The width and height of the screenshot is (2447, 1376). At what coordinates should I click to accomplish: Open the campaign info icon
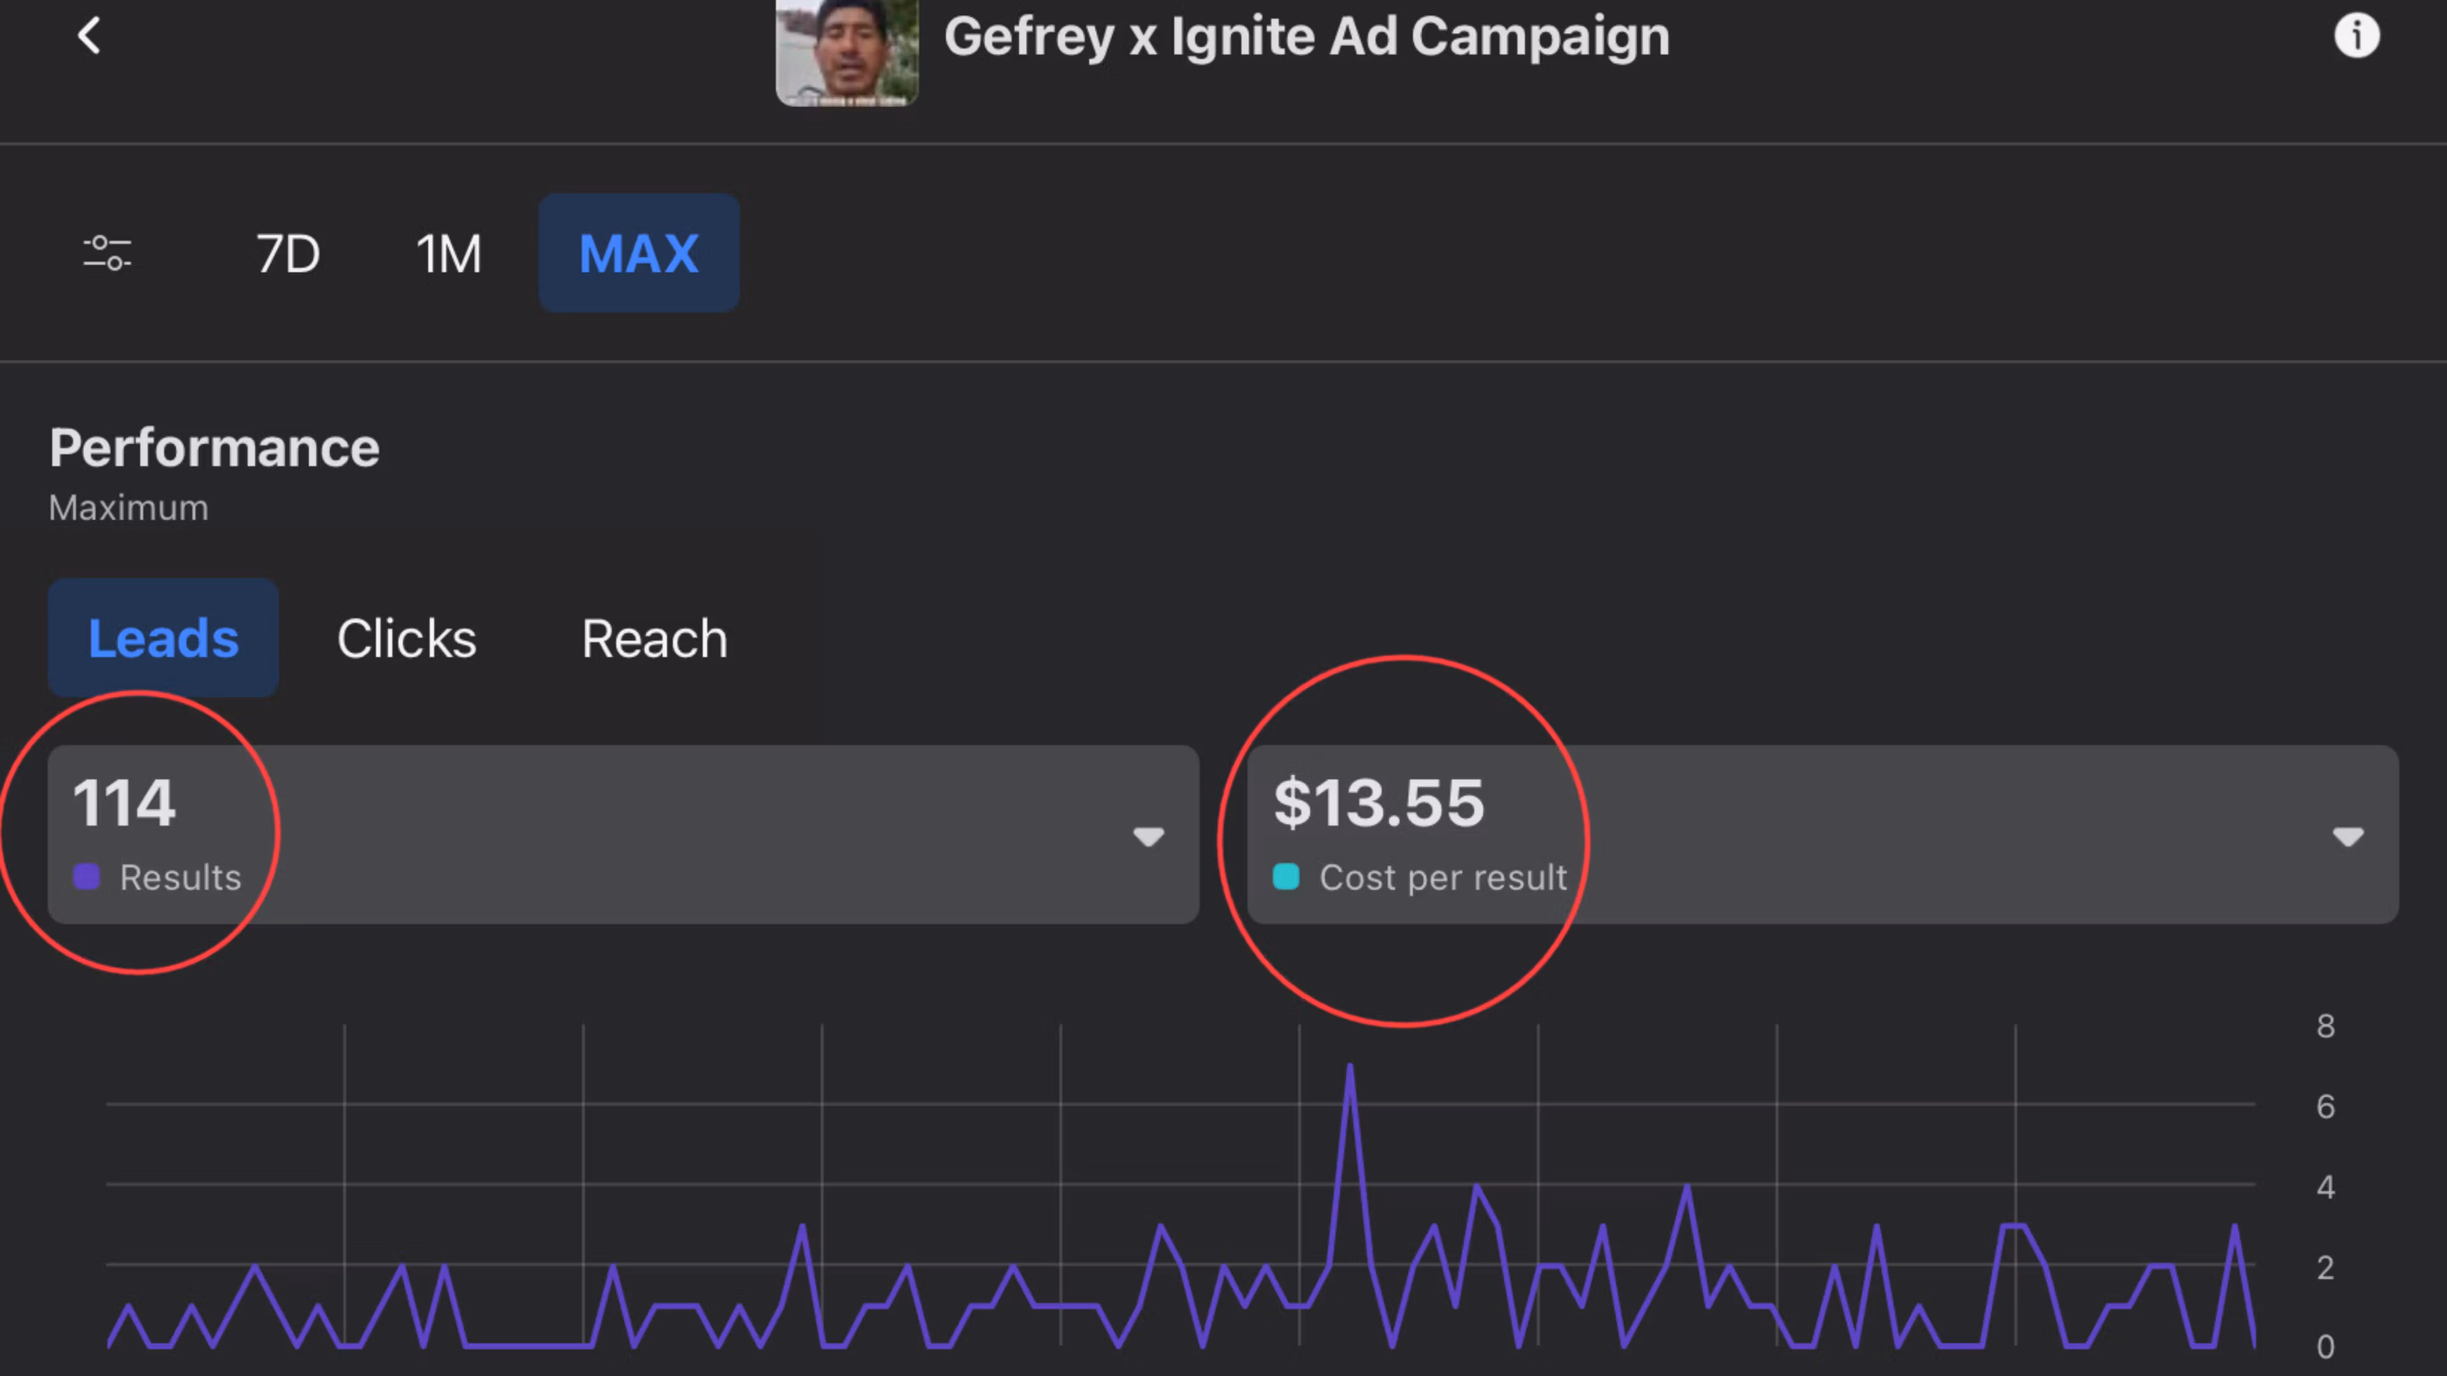[2357, 36]
